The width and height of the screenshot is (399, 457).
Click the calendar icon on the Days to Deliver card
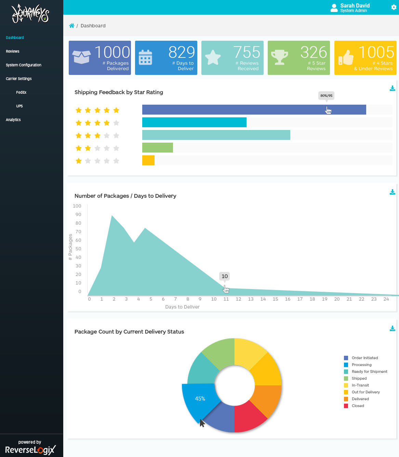[x=145, y=57]
